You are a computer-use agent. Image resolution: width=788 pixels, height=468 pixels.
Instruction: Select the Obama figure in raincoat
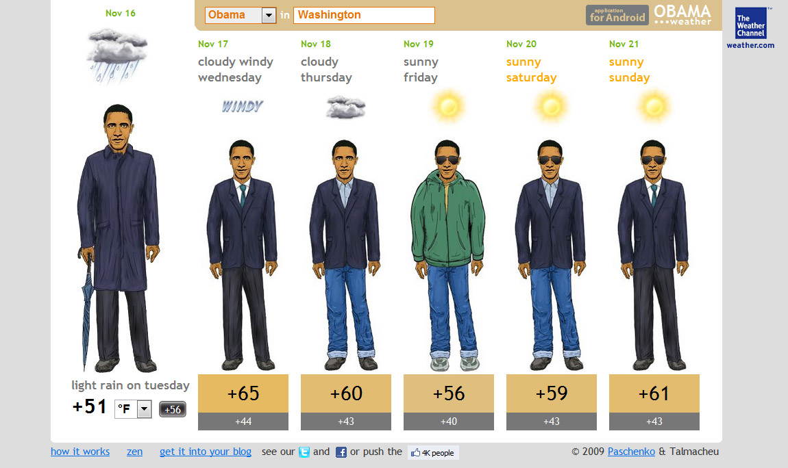(x=118, y=237)
